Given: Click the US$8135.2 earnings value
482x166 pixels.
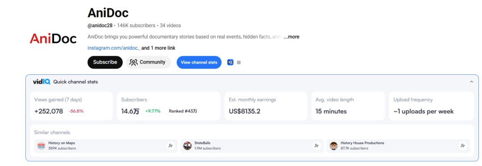Looking at the screenshot, I should coord(245,111).
